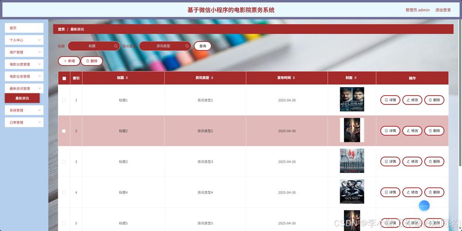The height and width of the screenshot is (231, 462).
Task: Open 详情 for row 标题1
Action: [x=390, y=100]
